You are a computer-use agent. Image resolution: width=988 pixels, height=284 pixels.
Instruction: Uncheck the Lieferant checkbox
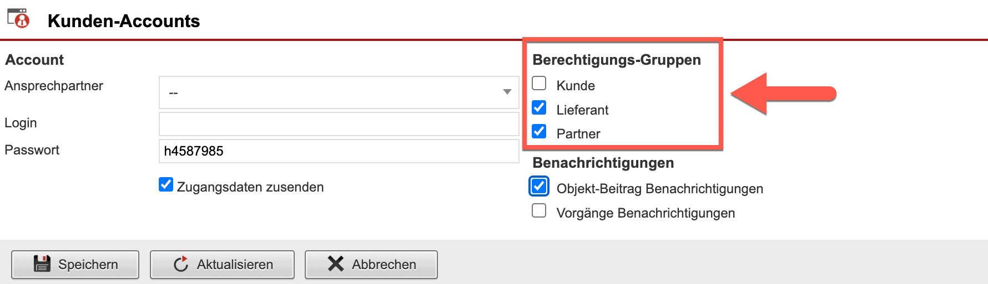click(x=539, y=107)
